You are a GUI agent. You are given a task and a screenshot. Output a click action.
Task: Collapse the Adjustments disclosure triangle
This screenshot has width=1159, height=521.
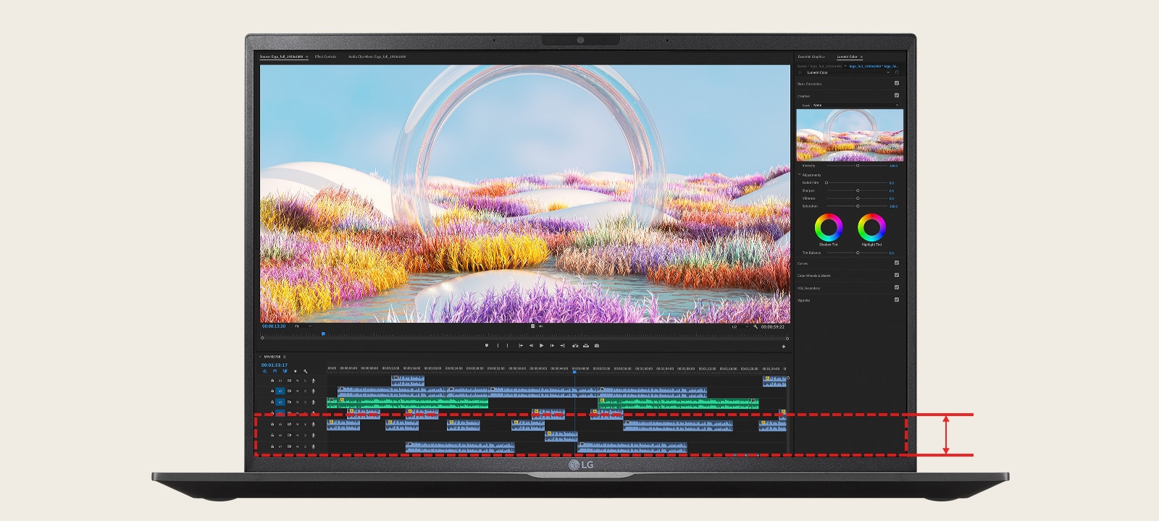click(800, 174)
